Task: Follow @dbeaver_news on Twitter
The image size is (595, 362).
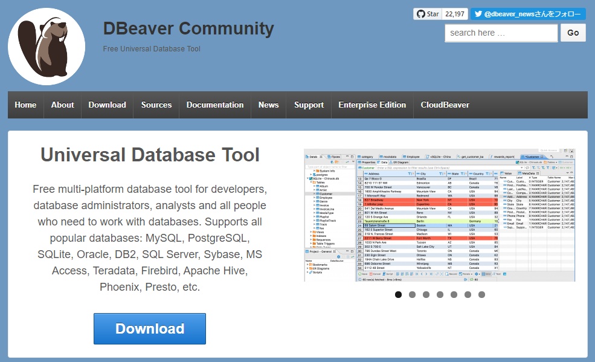Action: 528,14
